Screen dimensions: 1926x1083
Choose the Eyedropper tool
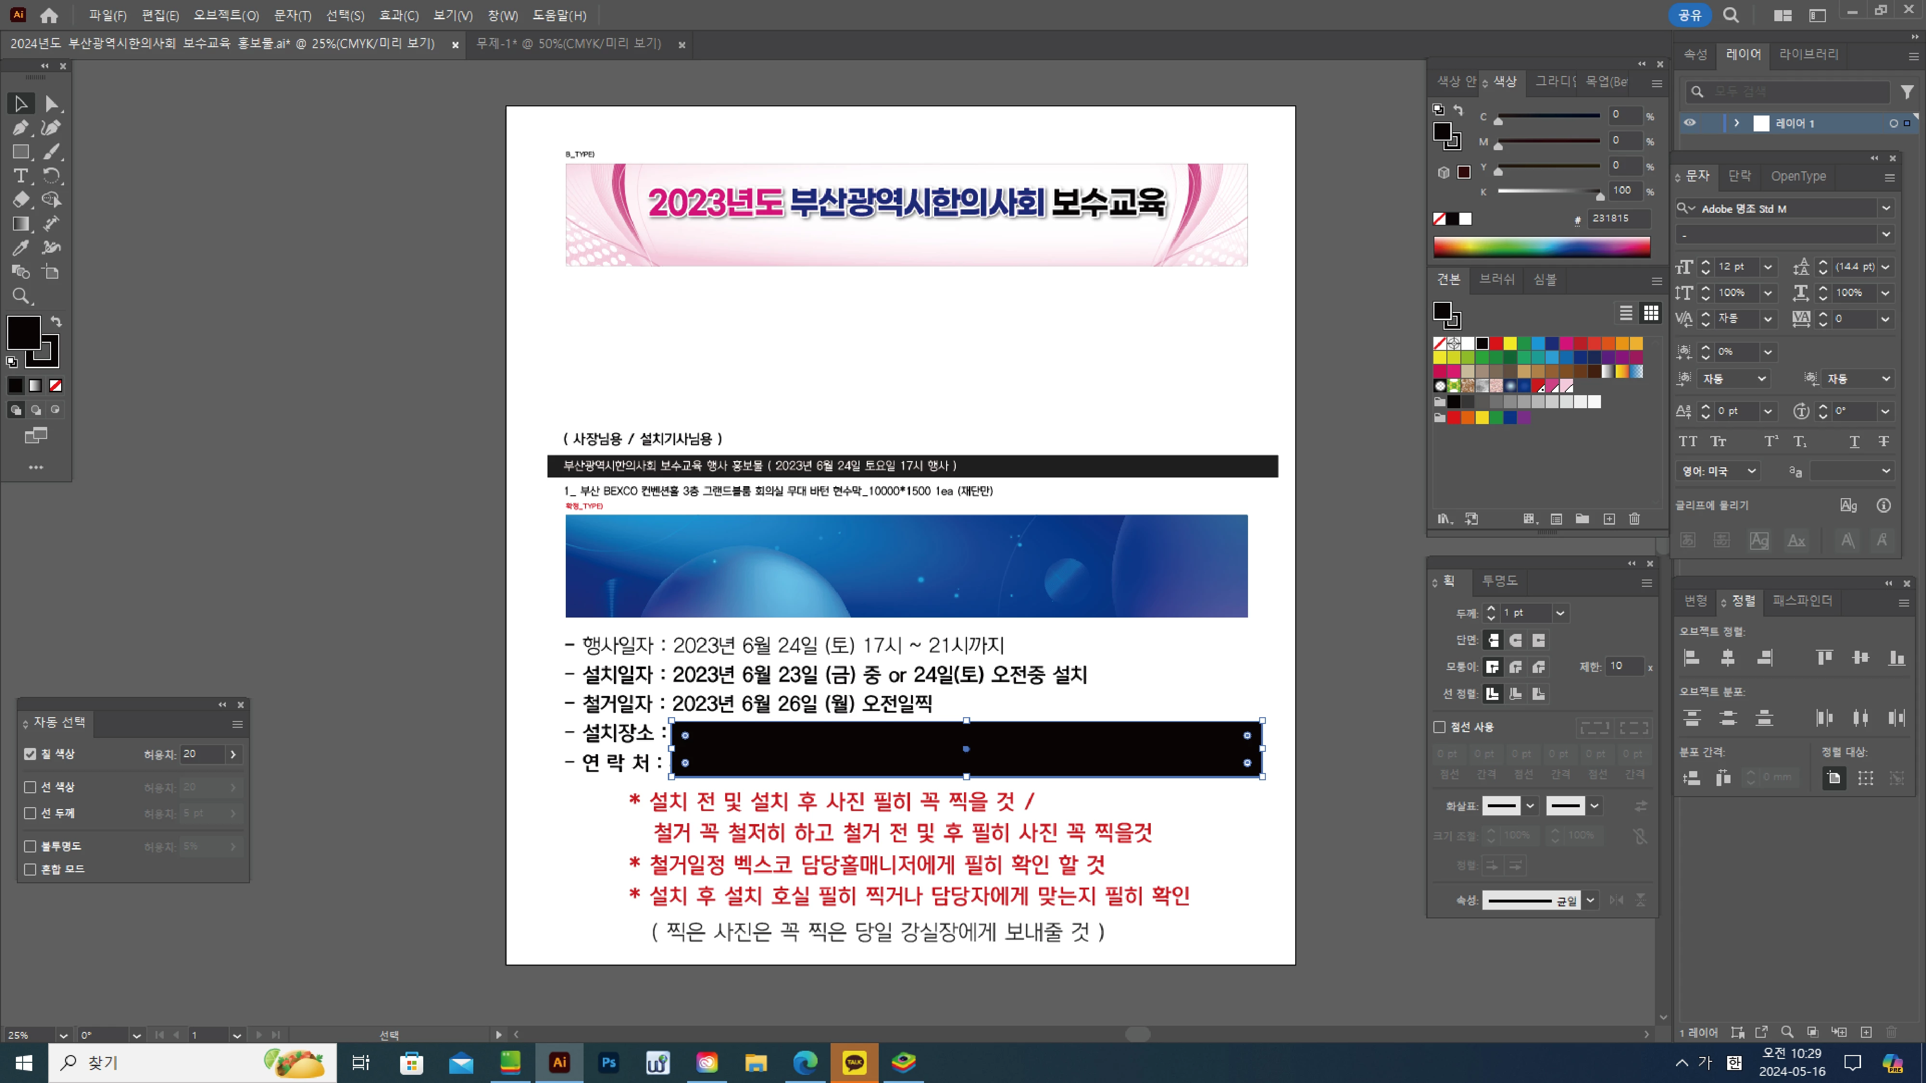tap(20, 247)
